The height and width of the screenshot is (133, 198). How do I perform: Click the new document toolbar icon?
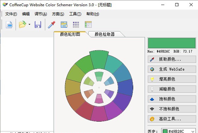coord(9,24)
